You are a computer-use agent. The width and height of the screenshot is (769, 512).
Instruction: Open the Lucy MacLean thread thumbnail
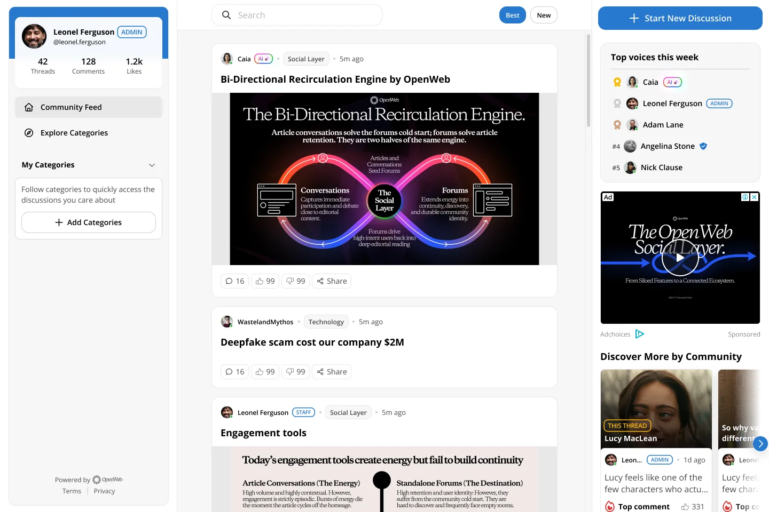coord(656,409)
